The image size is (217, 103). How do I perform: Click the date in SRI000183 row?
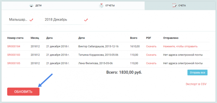pos(58,55)
